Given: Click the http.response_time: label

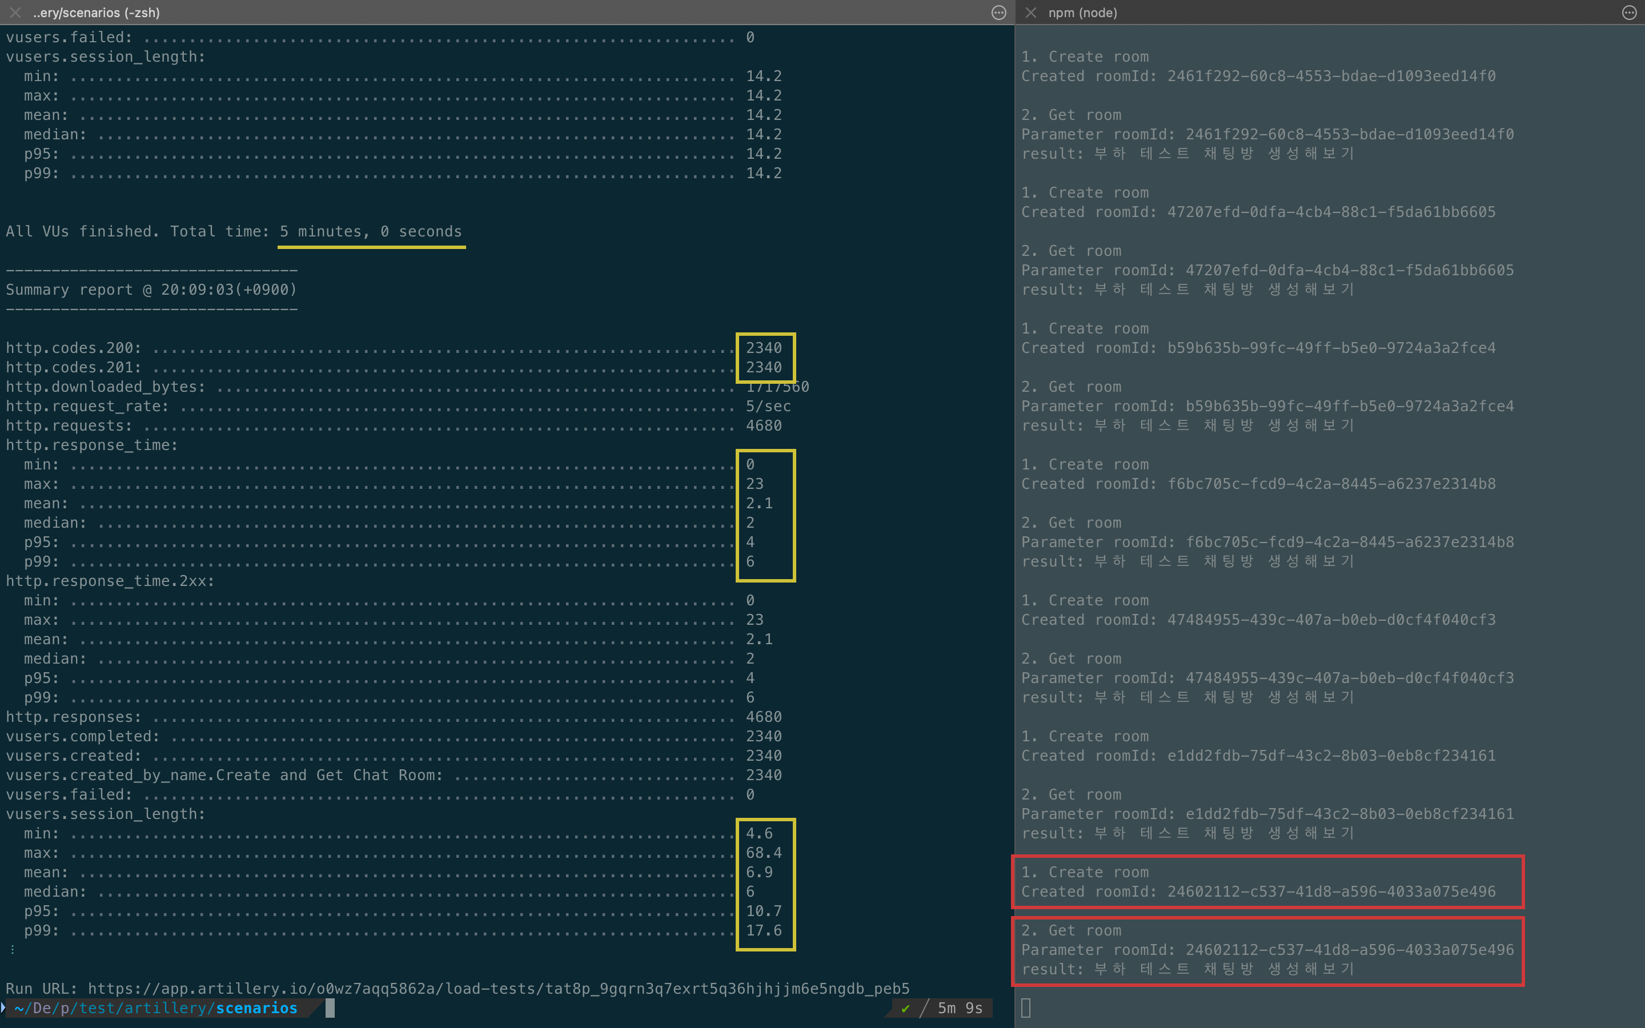Looking at the screenshot, I should point(92,445).
